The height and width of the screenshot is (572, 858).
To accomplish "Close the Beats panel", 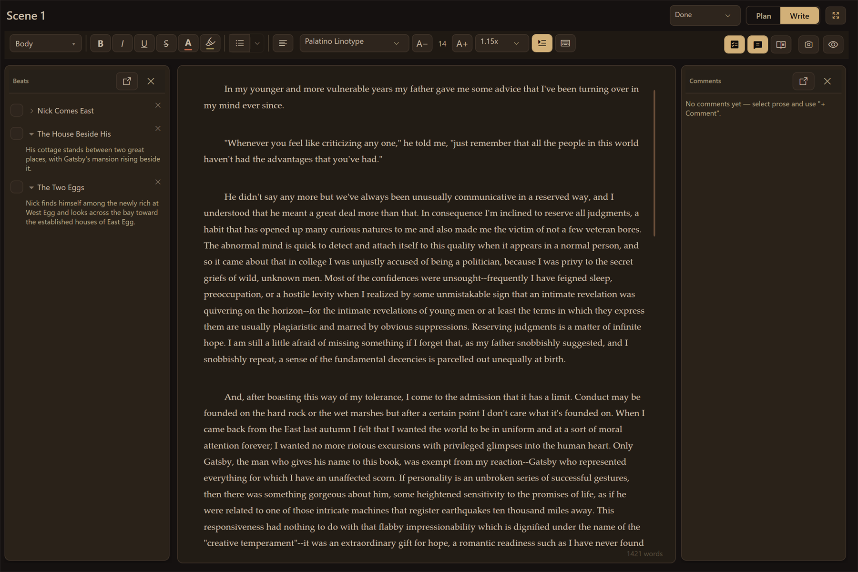I will click(x=151, y=81).
